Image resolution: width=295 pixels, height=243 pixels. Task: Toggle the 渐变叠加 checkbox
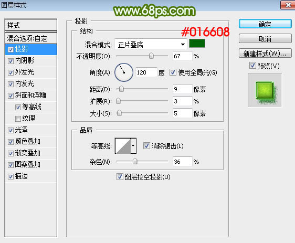click(x=10, y=153)
